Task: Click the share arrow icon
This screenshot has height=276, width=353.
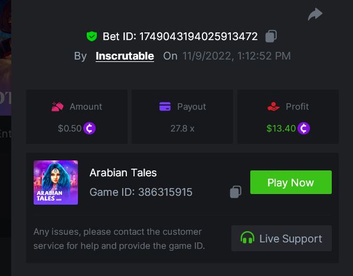Action: pyautogui.click(x=315, y=14)
